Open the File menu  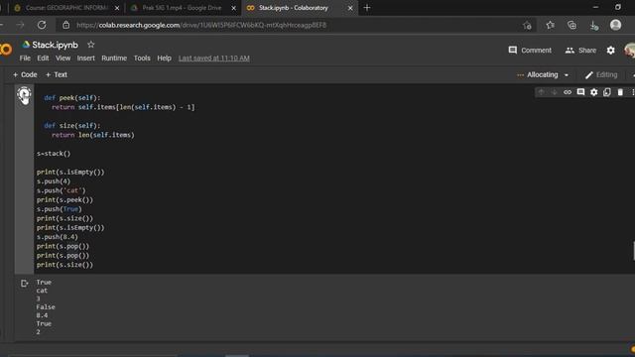tap(25, 59)
